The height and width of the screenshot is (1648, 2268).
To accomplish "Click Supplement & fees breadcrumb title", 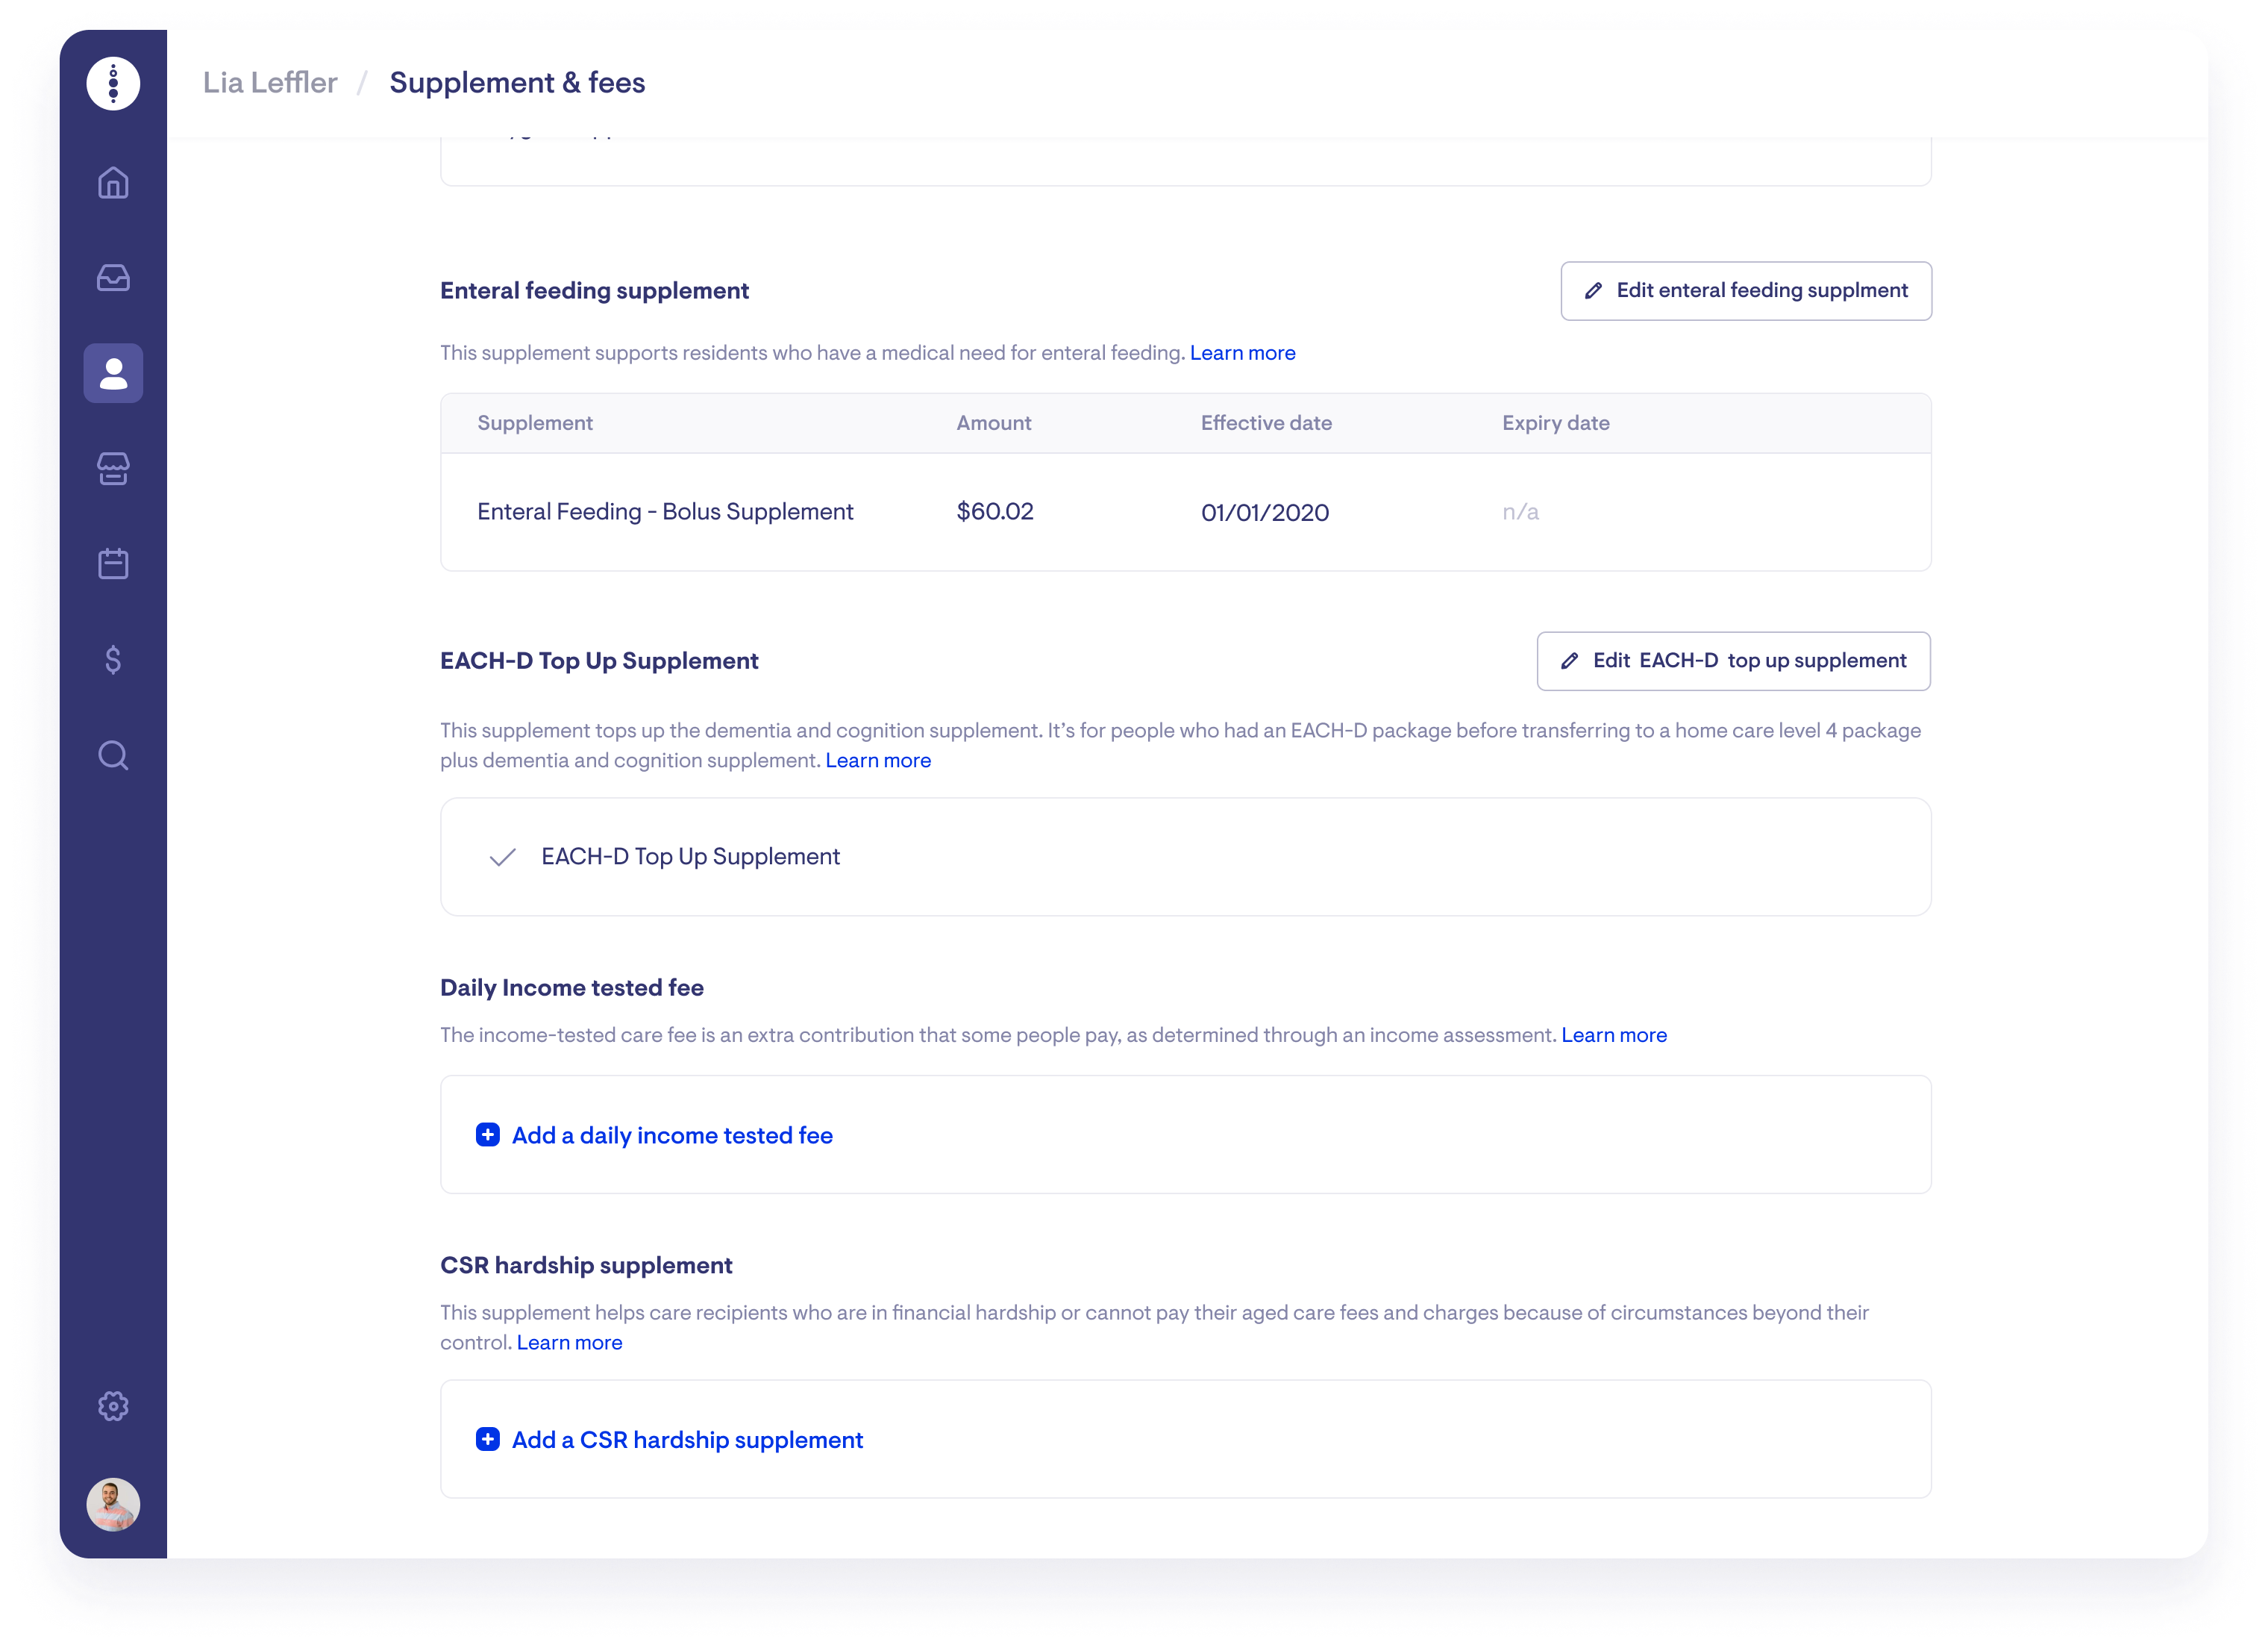I will (x=517, y=83).
